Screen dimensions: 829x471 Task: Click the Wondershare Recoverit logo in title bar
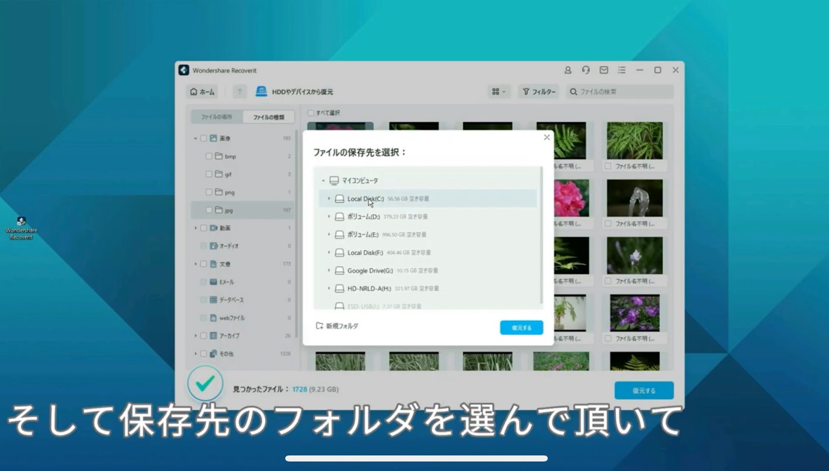[x=184, y=70]
